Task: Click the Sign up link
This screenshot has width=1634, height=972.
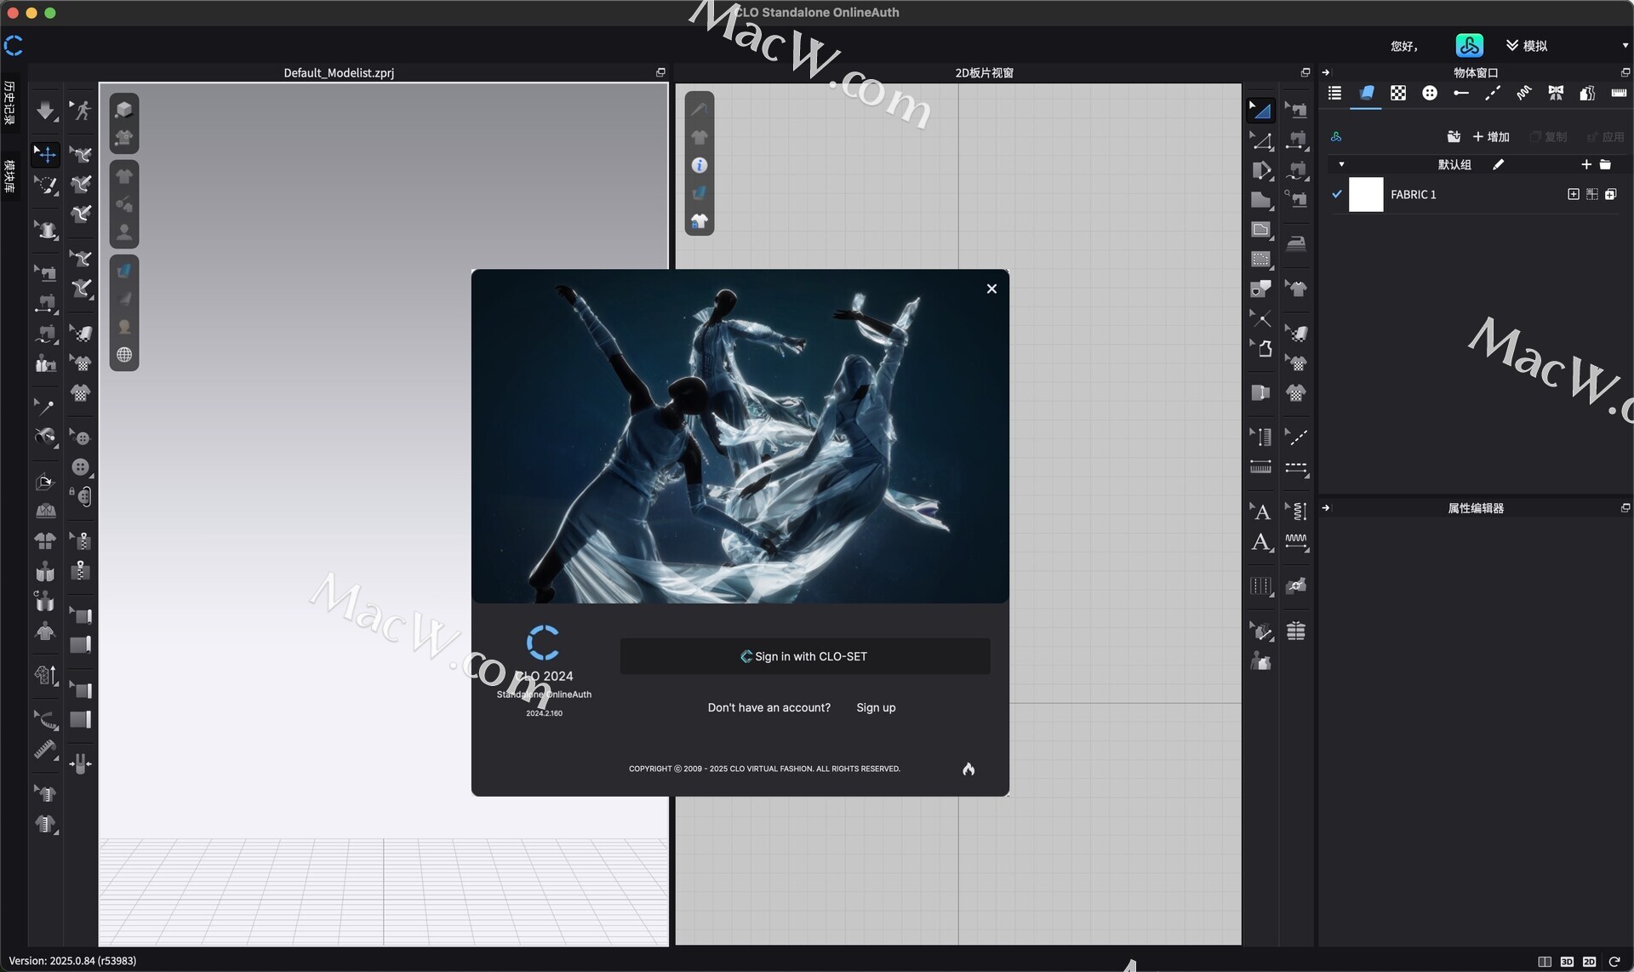Action: (x=876, y=707)
